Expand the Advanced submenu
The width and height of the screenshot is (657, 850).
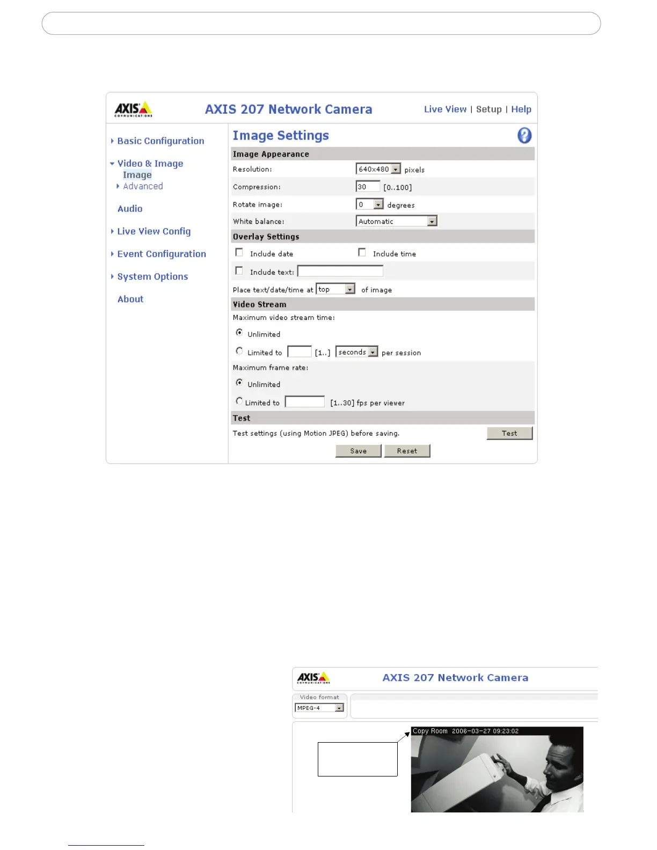click(x=140, y=186)
